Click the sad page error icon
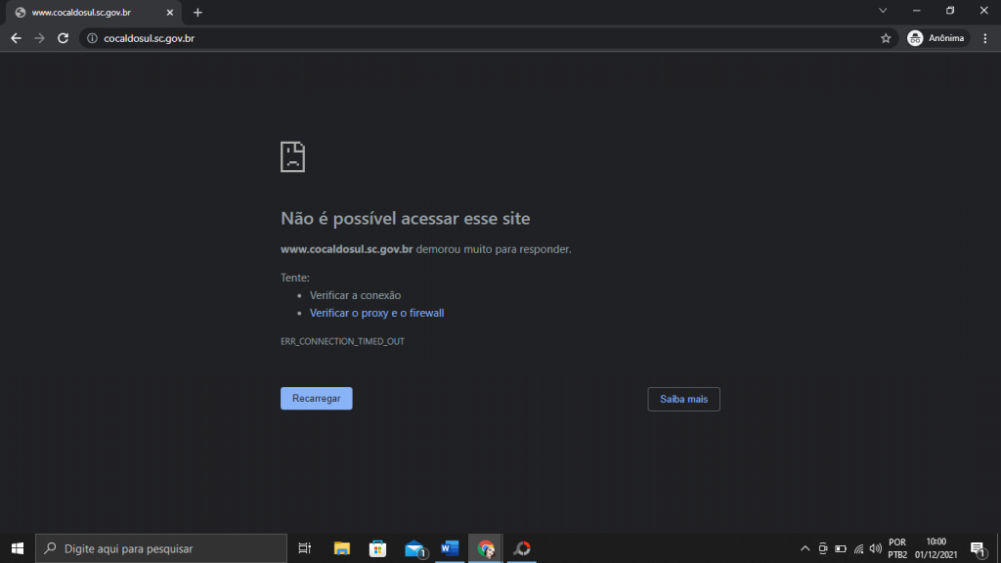The height and width of the screenshot is (563, 1001). click(292, 156)
